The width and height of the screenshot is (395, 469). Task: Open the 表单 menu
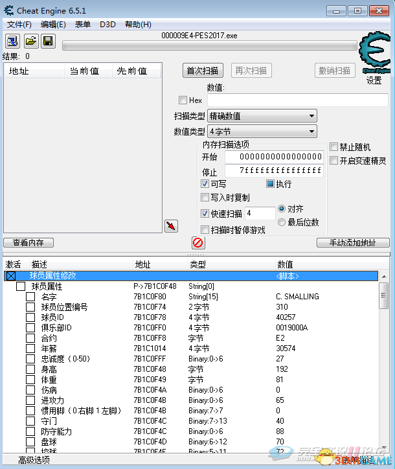[x=82, y=25]
